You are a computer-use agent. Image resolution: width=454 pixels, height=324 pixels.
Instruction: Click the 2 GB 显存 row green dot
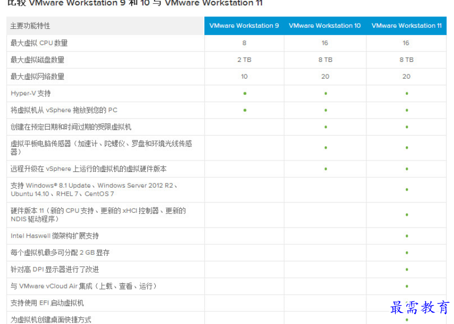click(407, 253)
